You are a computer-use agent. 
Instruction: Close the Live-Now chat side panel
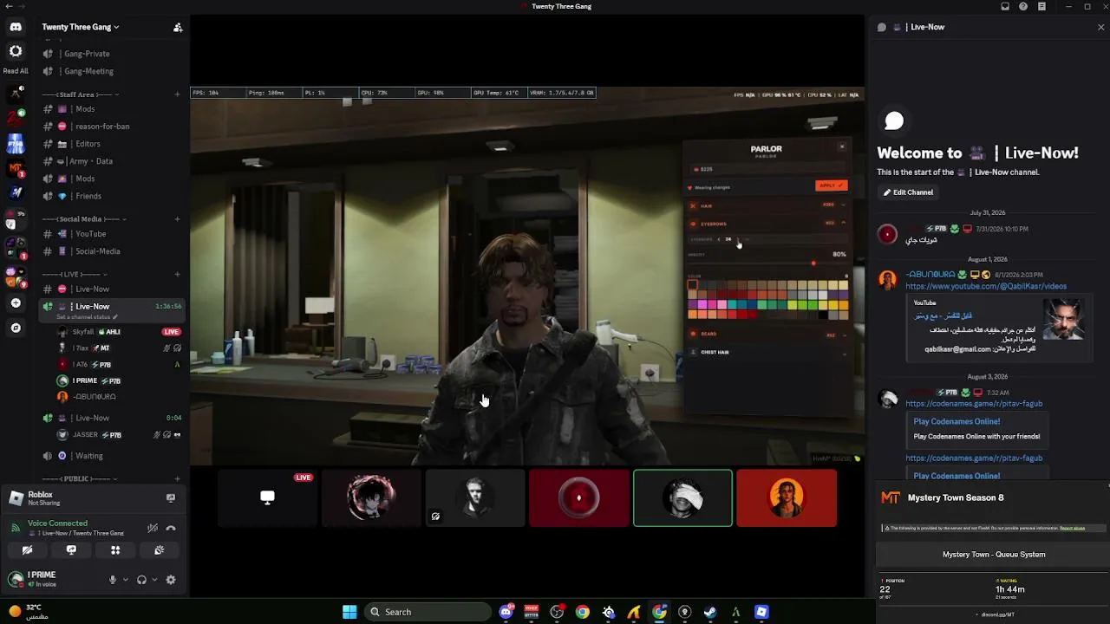(x=1101, y=27)
